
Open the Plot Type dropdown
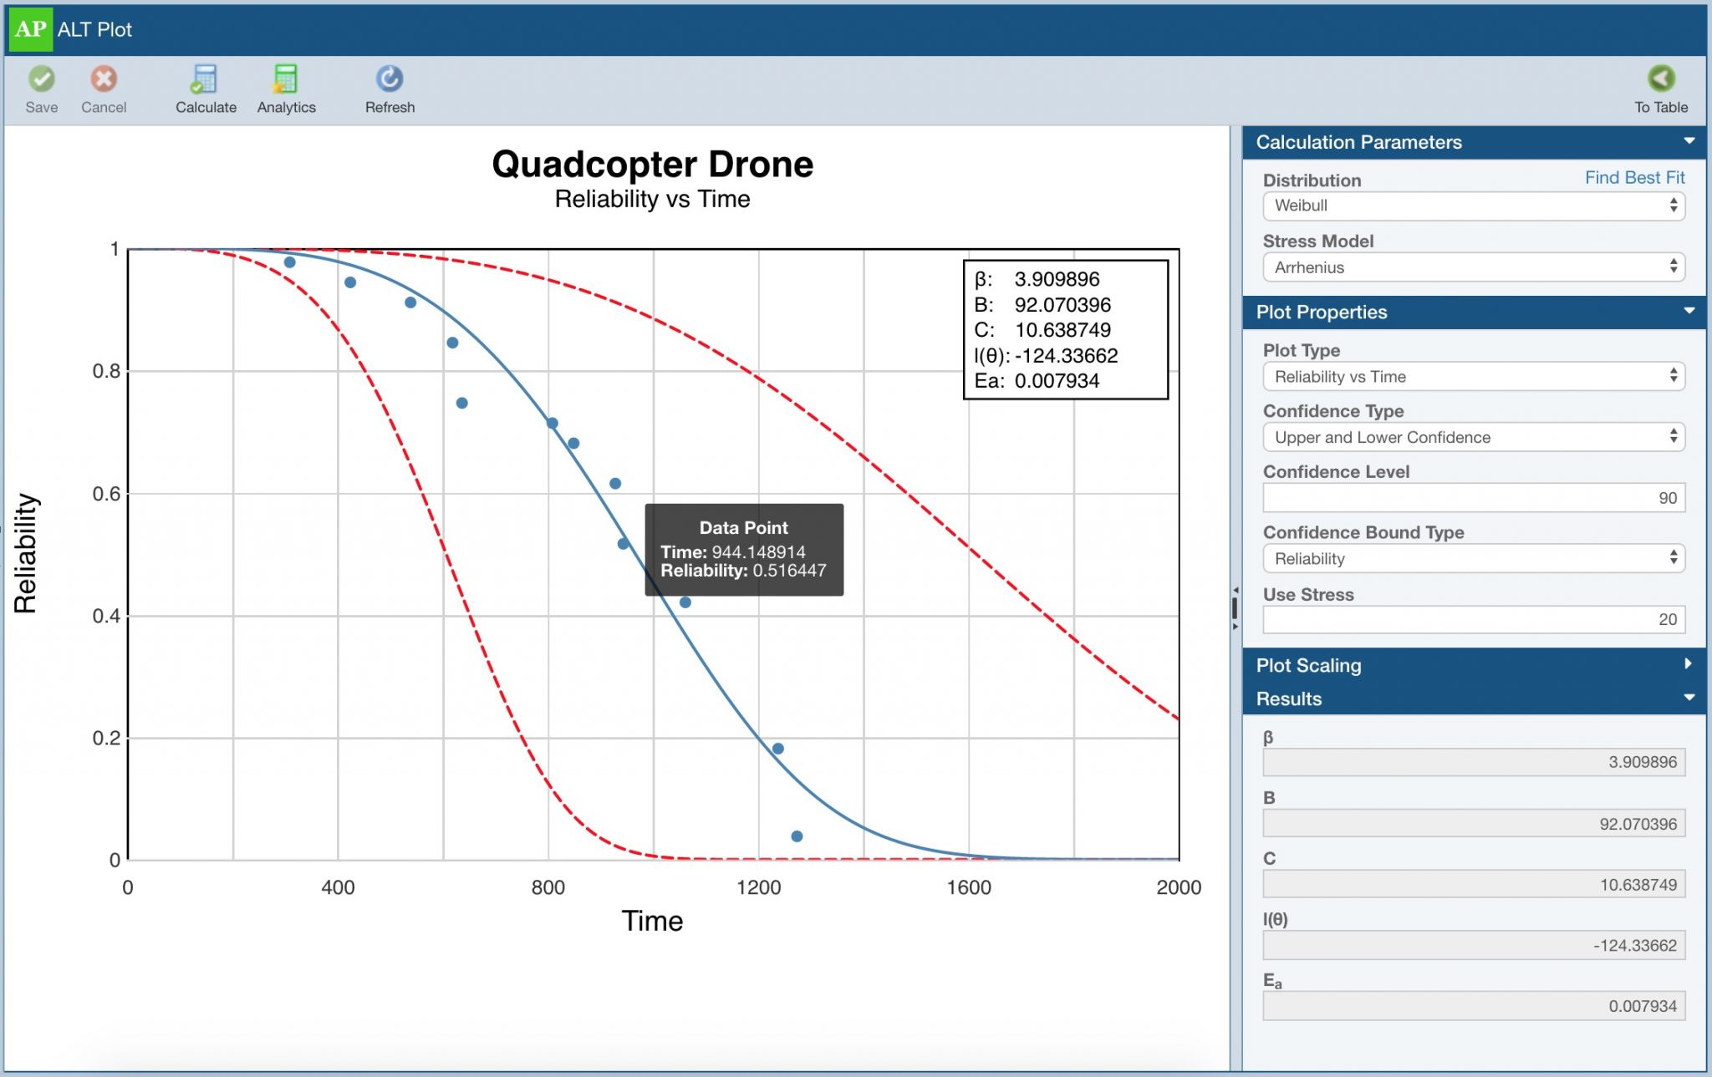click(x=1474, y=377)
